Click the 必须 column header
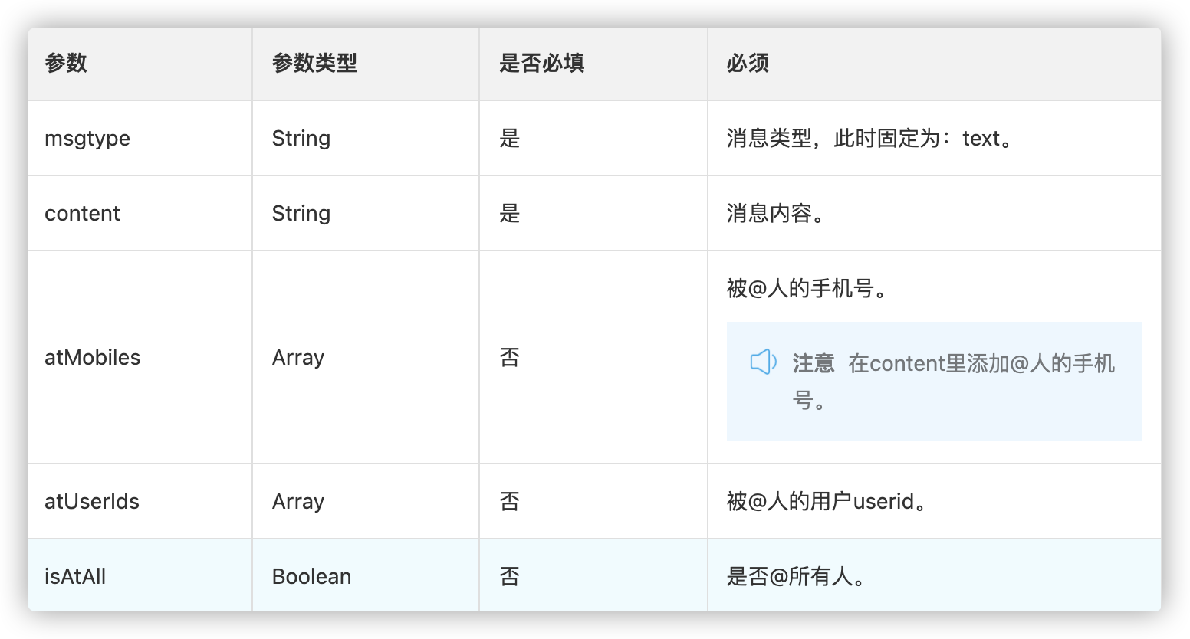This screenshot has width=1190, height=639. click(x=748, y=64)
